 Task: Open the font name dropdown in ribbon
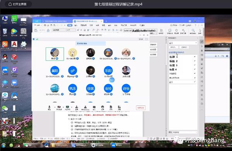(x=60, y=30)
